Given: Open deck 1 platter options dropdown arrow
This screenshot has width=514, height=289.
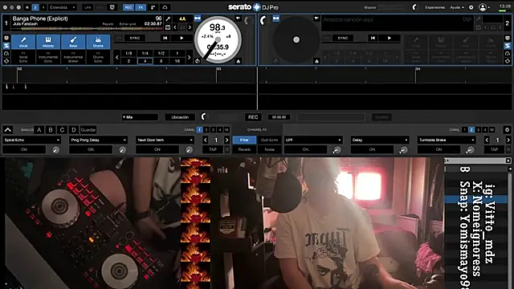Looking at the screenshot, I should click(238, 18).
